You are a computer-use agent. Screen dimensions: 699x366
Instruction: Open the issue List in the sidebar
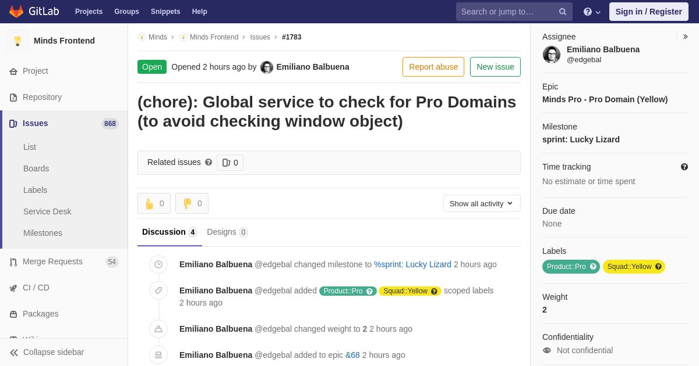tap(30, 147)
